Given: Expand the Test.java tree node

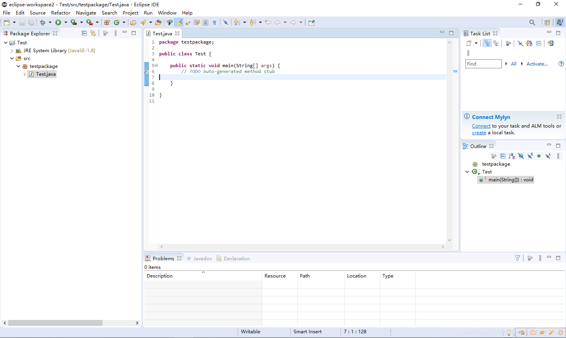Looking at the screenshot, I should (x=24, y=74).
